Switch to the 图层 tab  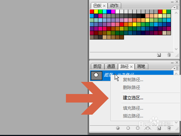[97, 66]
